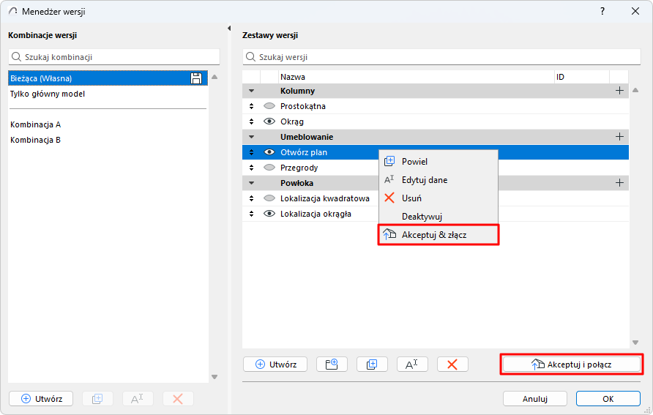Click rename icon below versions list

(x=412, y=364)
